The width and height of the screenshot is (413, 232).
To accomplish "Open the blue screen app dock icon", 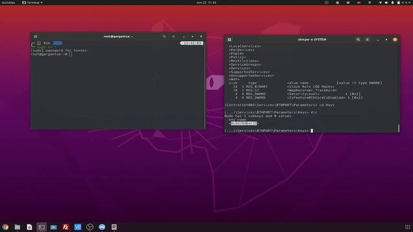I will [x=54, y=227].
